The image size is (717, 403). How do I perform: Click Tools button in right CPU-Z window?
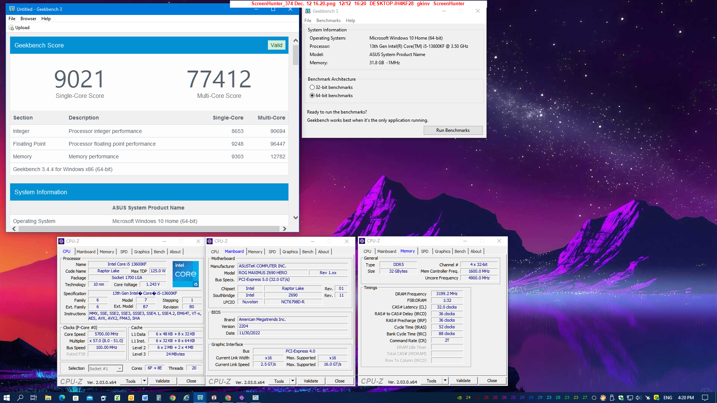pyautogui.click(x=432, y=381)
